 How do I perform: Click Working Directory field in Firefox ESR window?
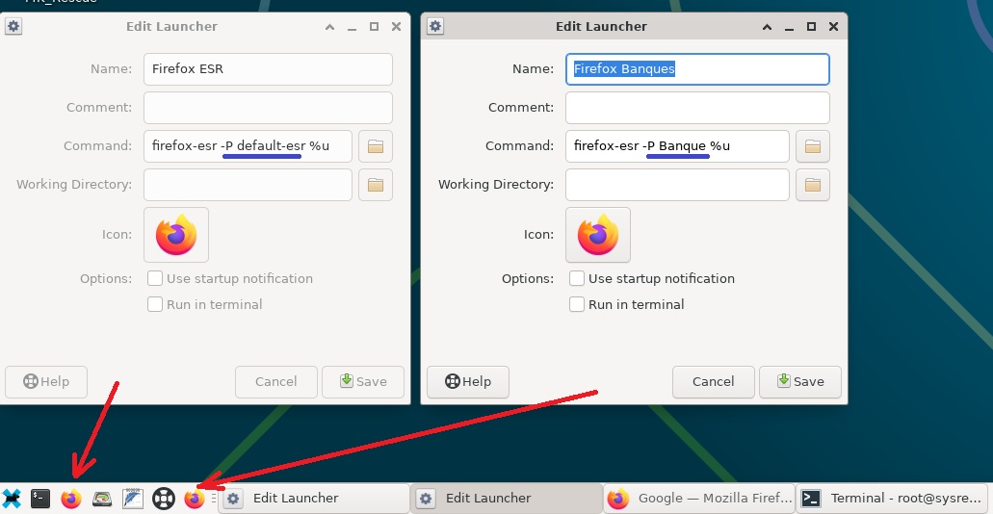tap(248, 185)
